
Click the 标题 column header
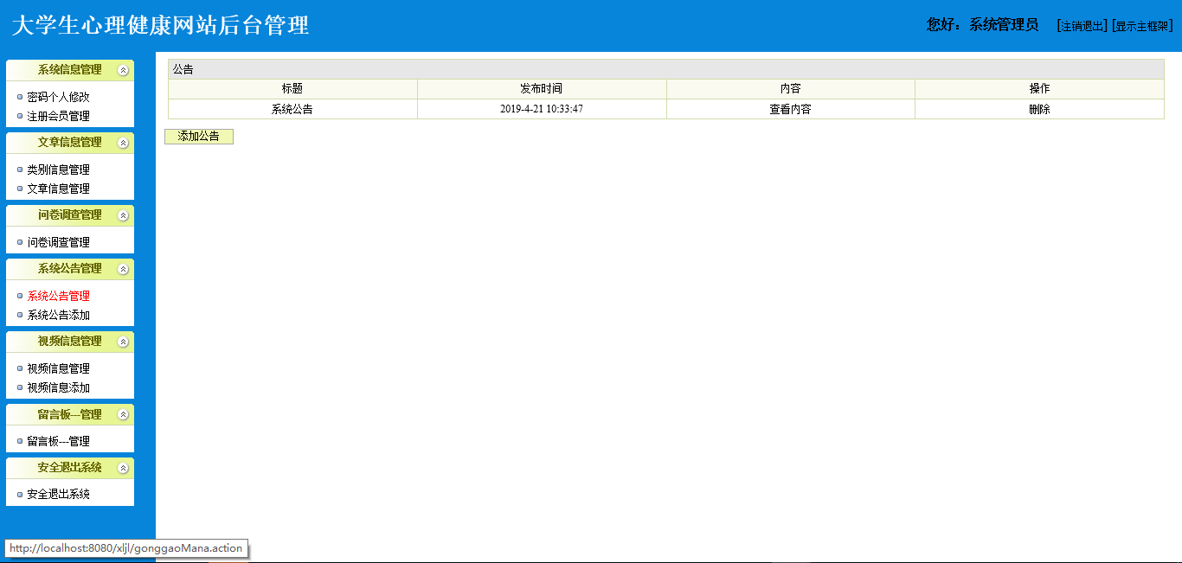pyautogui.click(x=292, y=89)
